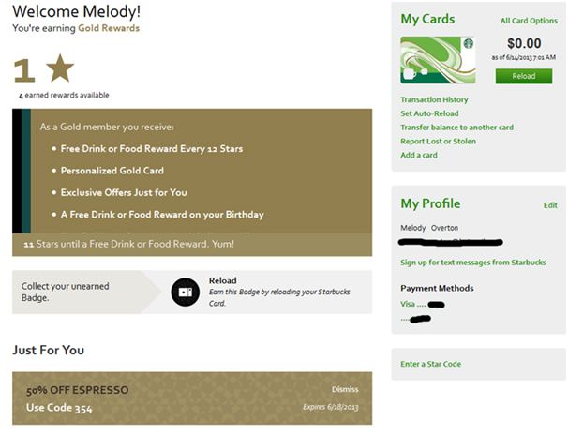This screenshot has width=568, height=436.
Task: Open All Card Options
Action: click(x=529, y=21)
